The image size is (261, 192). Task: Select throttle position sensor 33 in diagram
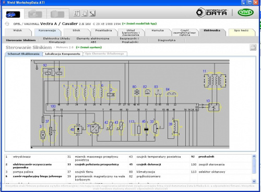click(x=155, y=129)
